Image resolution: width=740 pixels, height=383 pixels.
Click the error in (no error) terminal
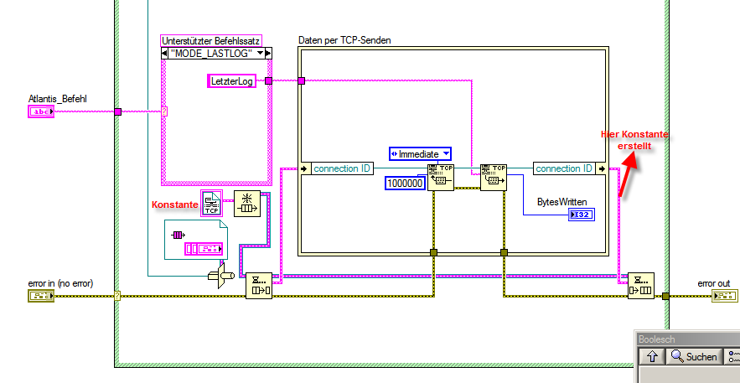click(41, 296)
